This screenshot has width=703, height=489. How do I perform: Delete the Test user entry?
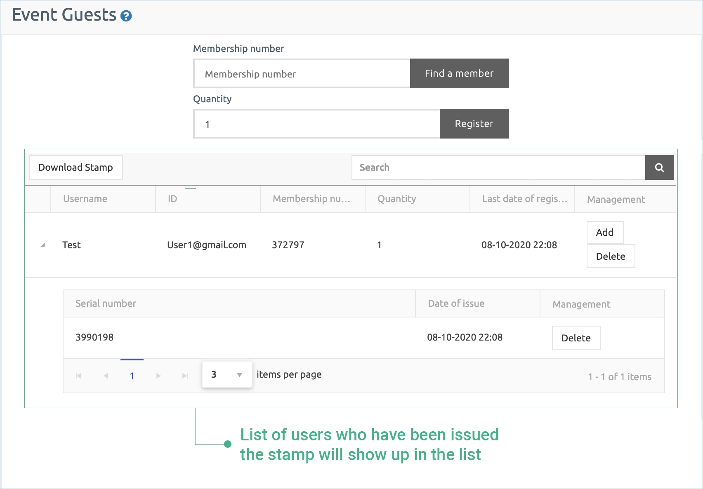(611, 256)
